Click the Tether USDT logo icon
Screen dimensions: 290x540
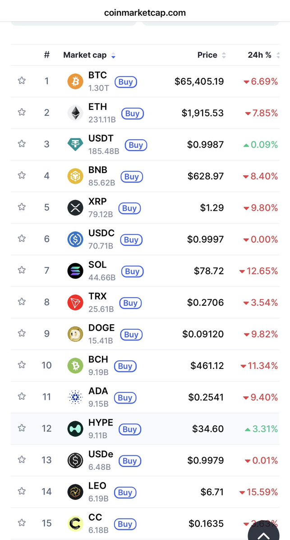pyautogui.click(x=75, y=145)
